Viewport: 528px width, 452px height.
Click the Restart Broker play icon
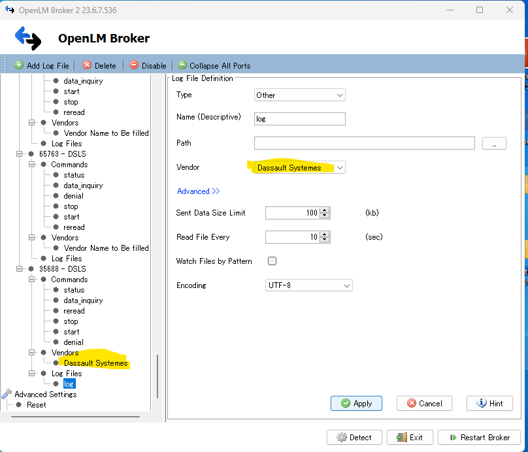[453, 438]
